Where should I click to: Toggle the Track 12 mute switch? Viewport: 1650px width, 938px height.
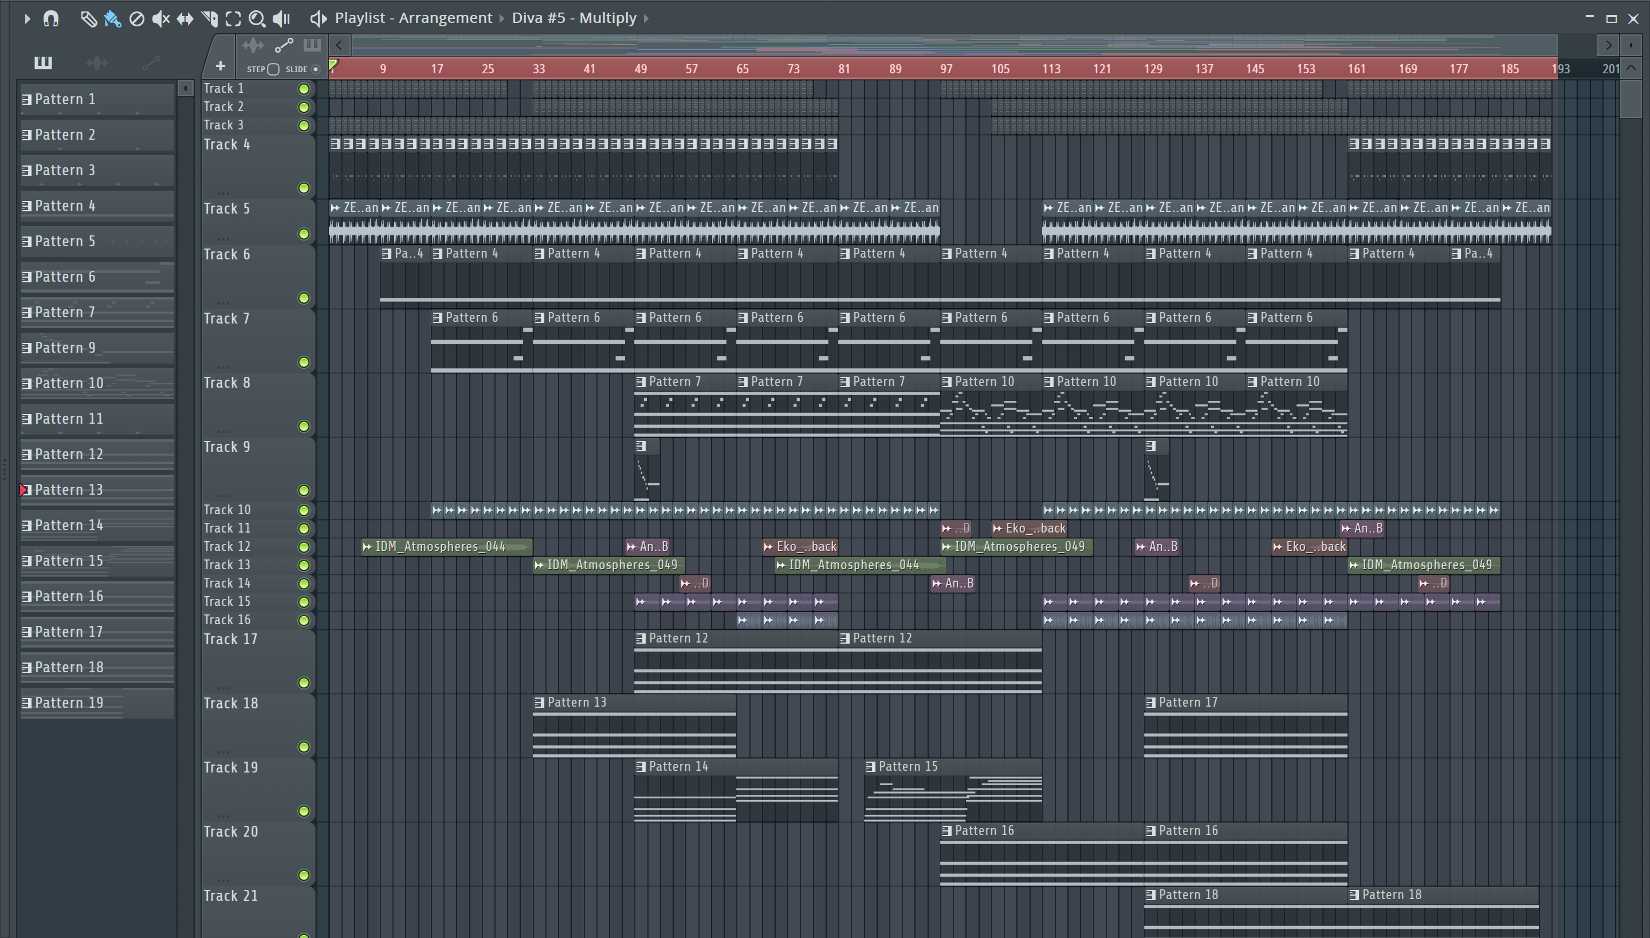click(x=304, y=547)
